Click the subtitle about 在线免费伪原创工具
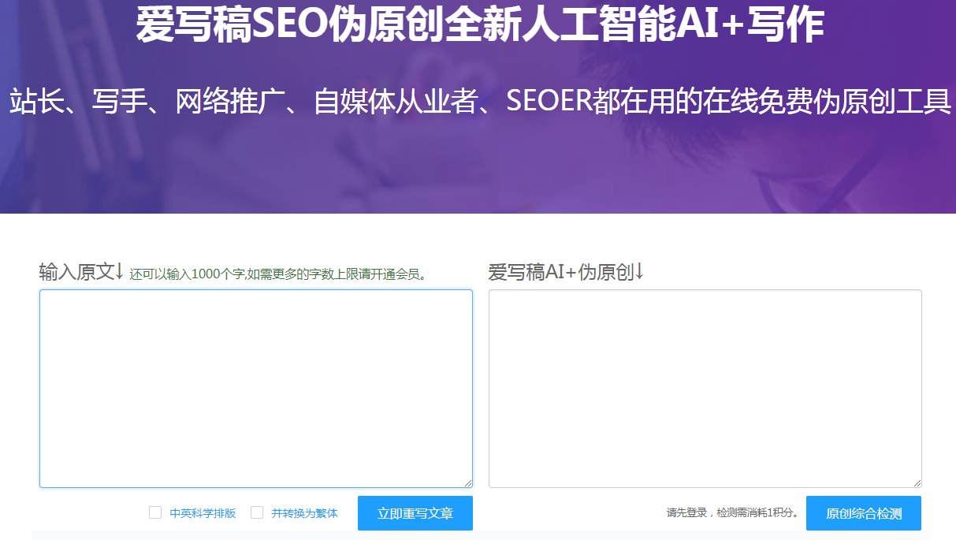This screenshot has height=540, width=956. click(478, 101)
